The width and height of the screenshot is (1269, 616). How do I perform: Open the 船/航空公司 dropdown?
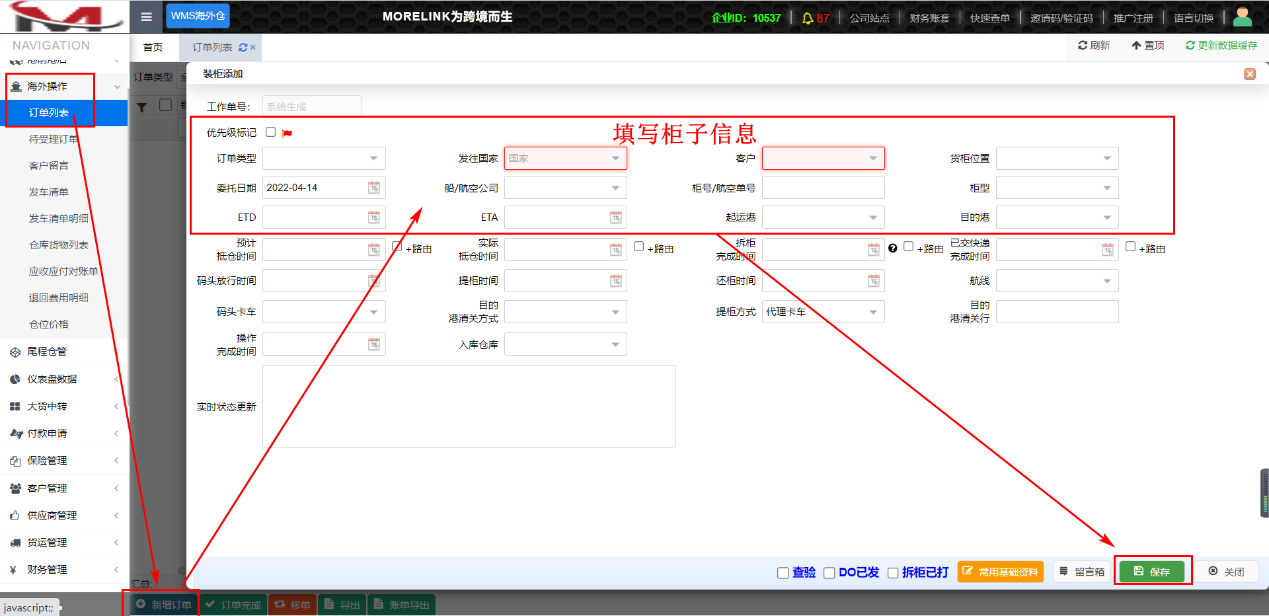(x=566, y=188)
